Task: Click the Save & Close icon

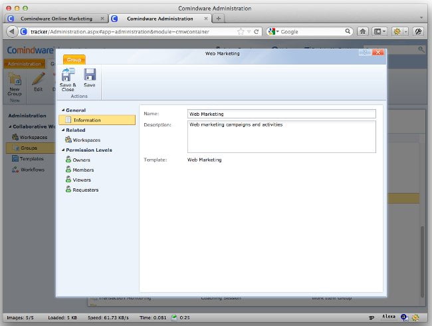Action: (68, 75)
